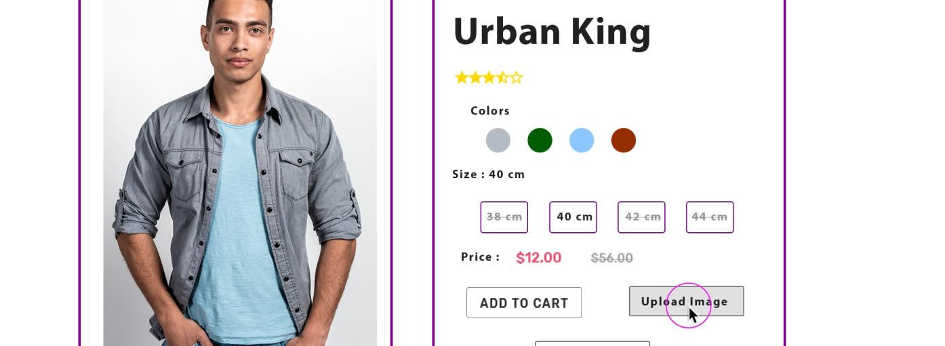Add the shirt to cart
This screenshot has width=945, height=346.
point(524,303)
